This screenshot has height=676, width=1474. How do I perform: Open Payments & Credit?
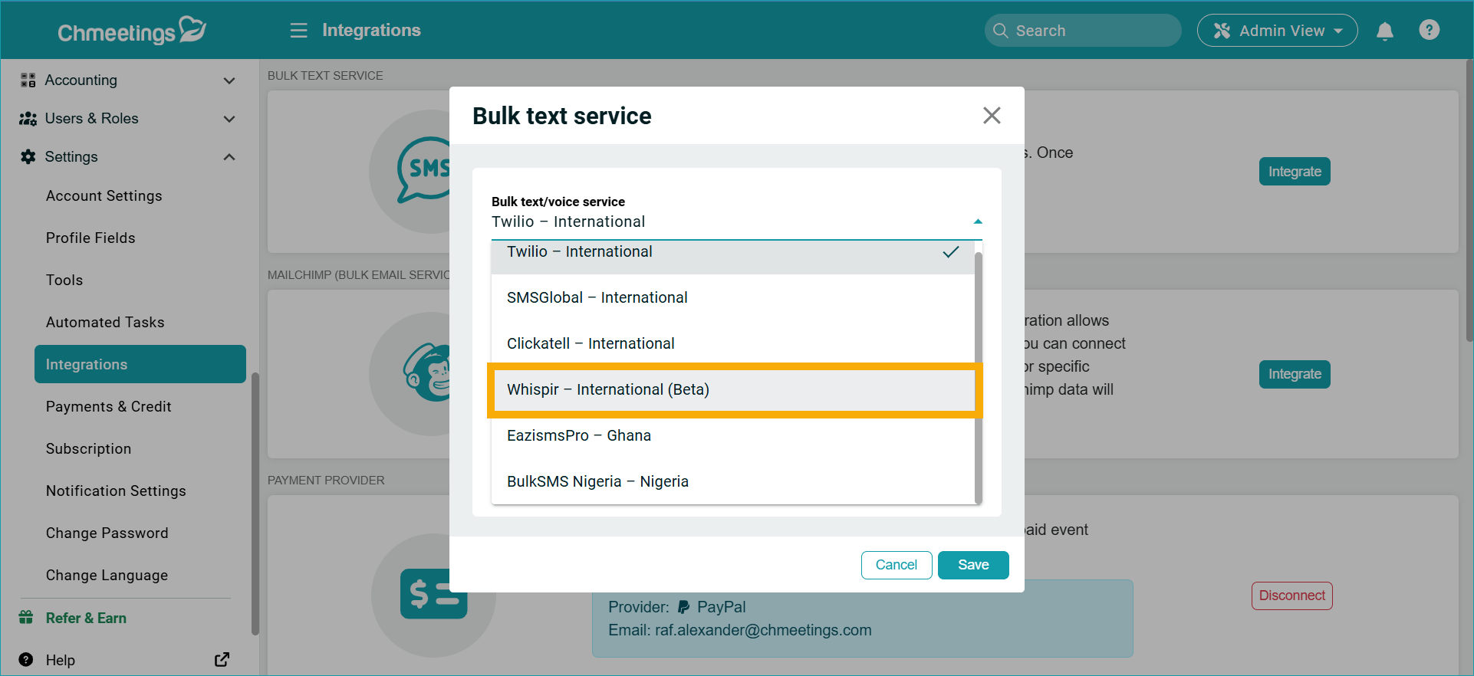108,406
